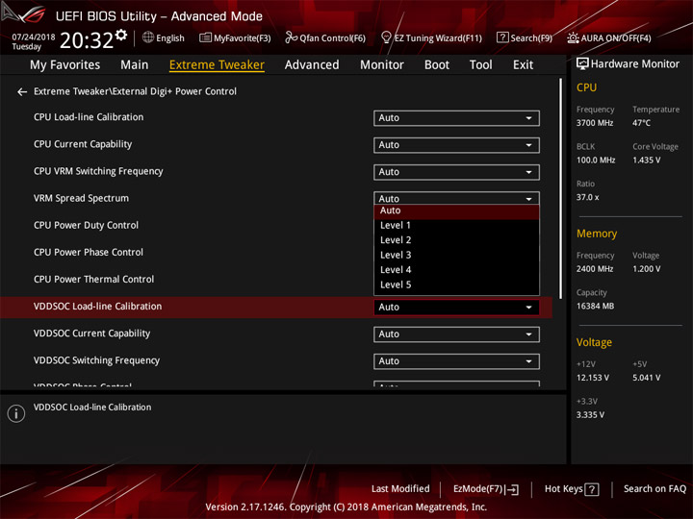The image size is (693, 519).
Task: Open CPU Current Capability dropdown
Action: pyautogui.click(x=456, y=145)
